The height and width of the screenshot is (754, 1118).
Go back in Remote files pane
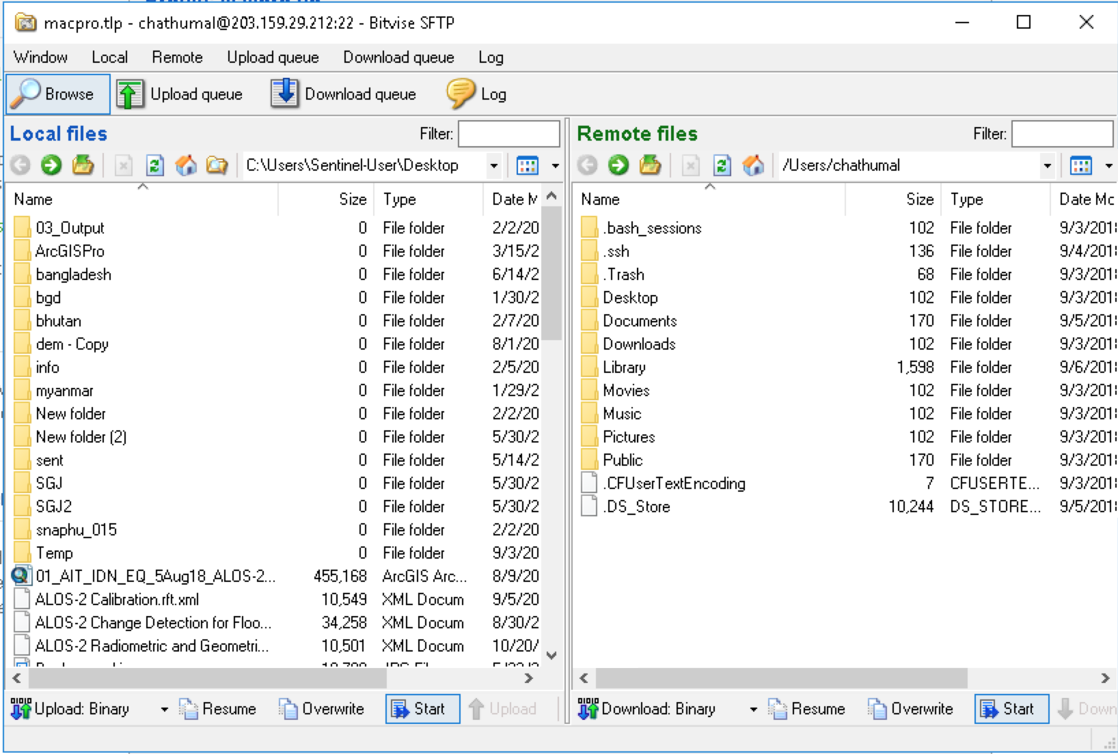click(x=587, y=165)
